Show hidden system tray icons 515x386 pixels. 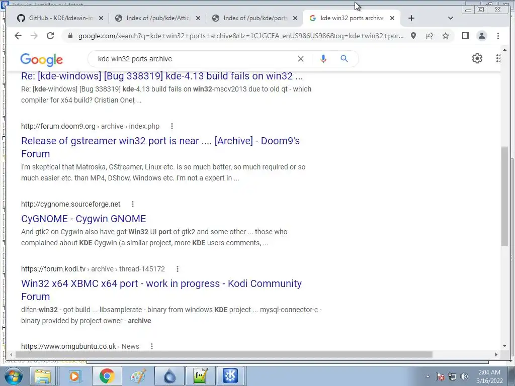pos(427,376)
